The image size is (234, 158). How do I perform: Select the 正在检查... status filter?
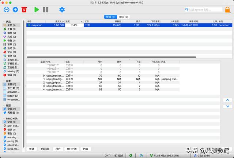(x=11, y=67)
